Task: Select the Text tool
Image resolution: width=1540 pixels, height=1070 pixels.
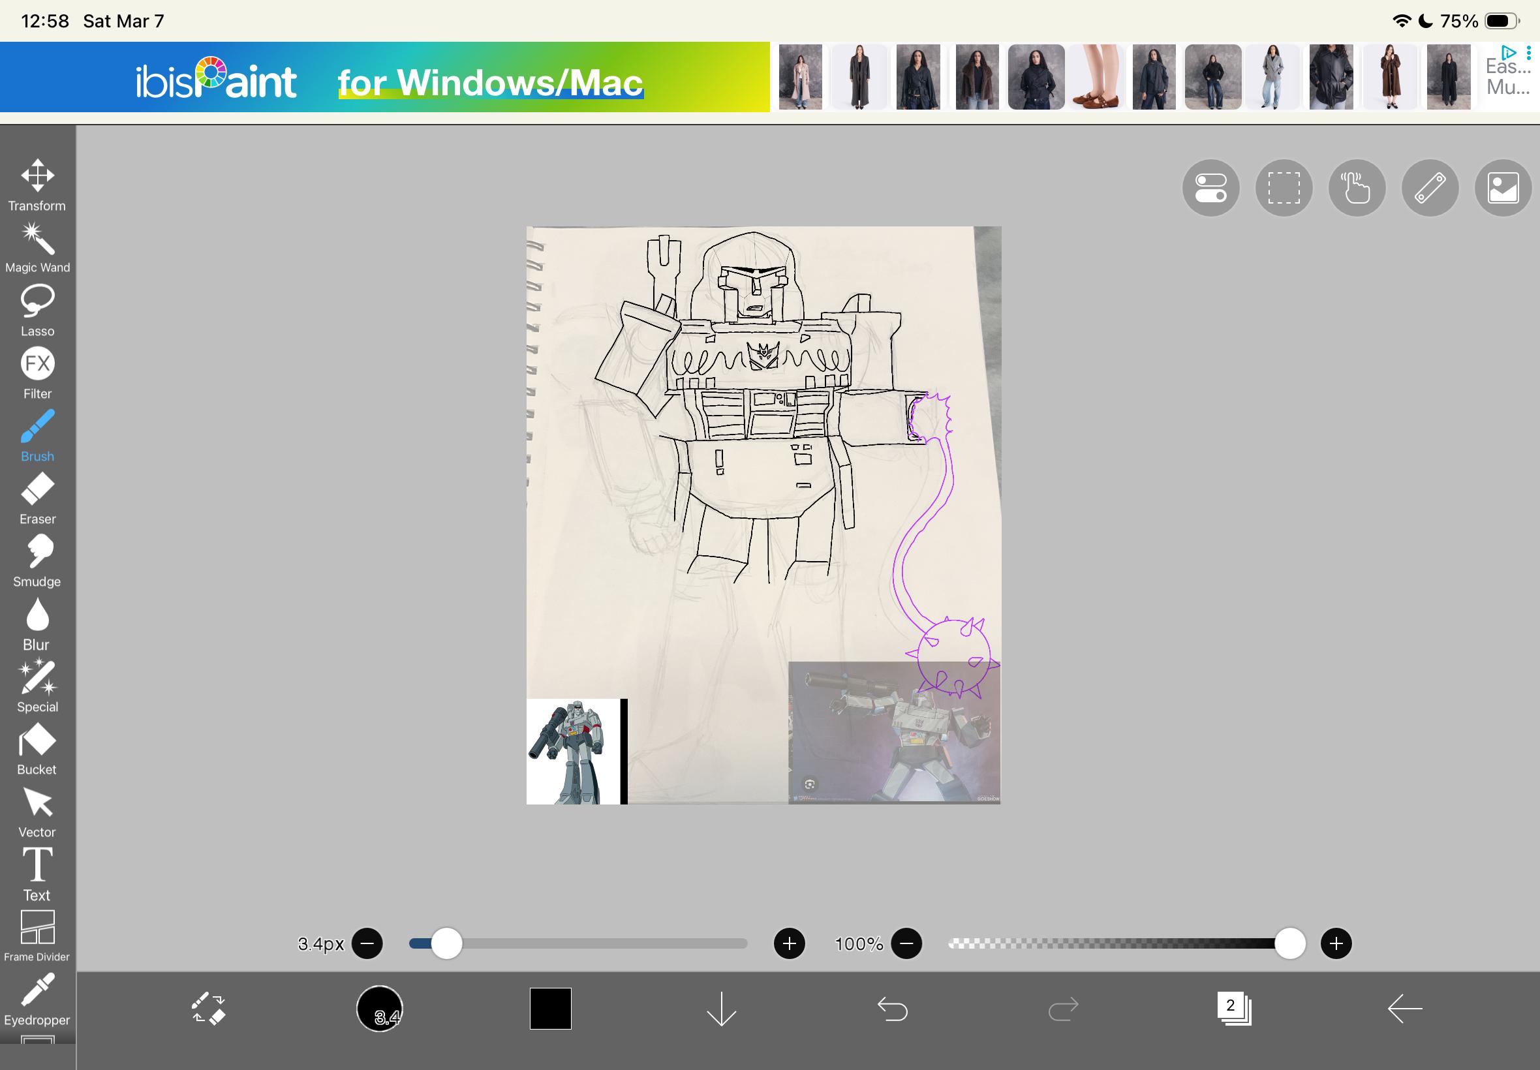Action: click(38, 874)
